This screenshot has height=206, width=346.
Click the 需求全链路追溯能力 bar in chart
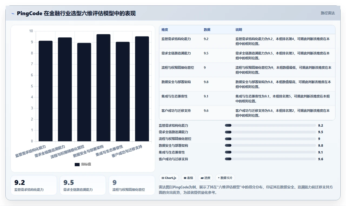[65, 89]
